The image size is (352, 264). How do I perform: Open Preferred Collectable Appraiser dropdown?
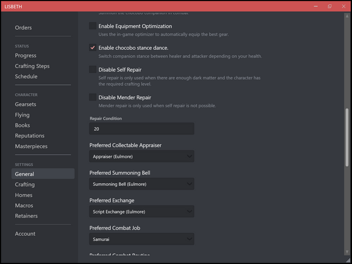point(141,157)
